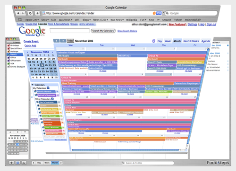Toggle the Office calendar checkbox
The width and height of the screenshot is (236, 171).
[8, 57]
